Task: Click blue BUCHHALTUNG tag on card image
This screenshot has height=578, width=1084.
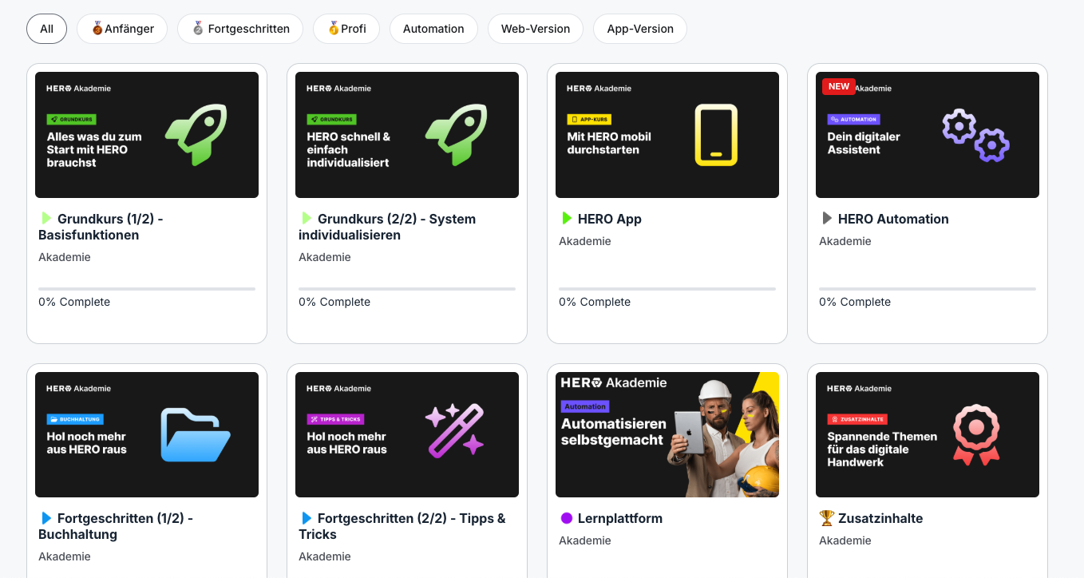Action: (x=75, y=419)
